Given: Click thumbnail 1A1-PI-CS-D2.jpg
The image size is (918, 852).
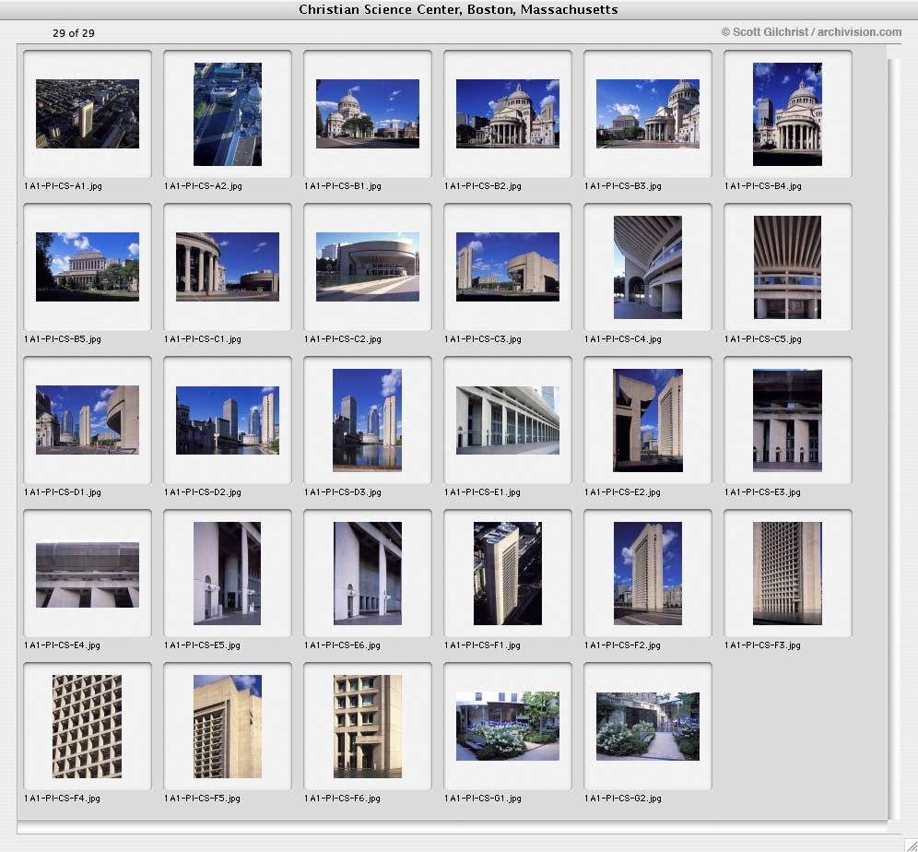Looking at the screenshot, I should (228, 420).
